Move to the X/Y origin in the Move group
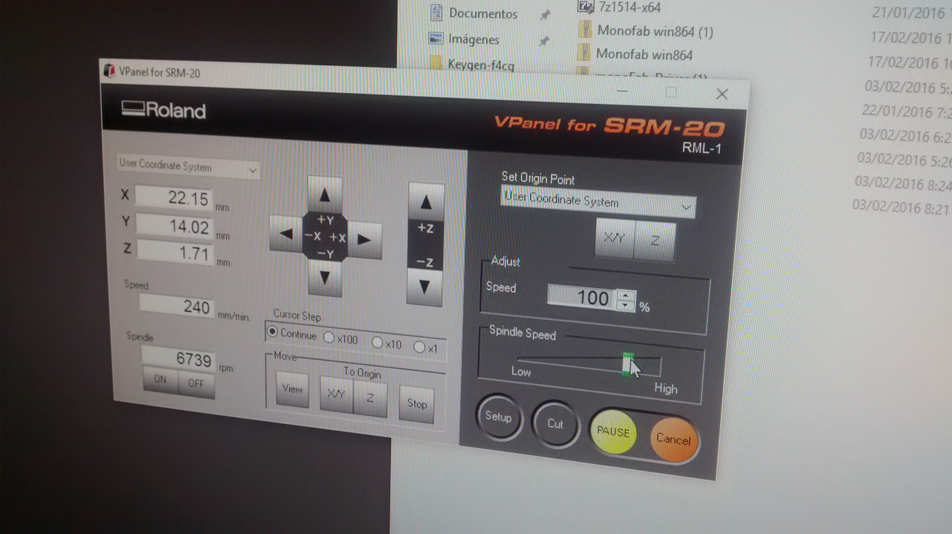Screen dimensions: 952x534 [337, 395]
